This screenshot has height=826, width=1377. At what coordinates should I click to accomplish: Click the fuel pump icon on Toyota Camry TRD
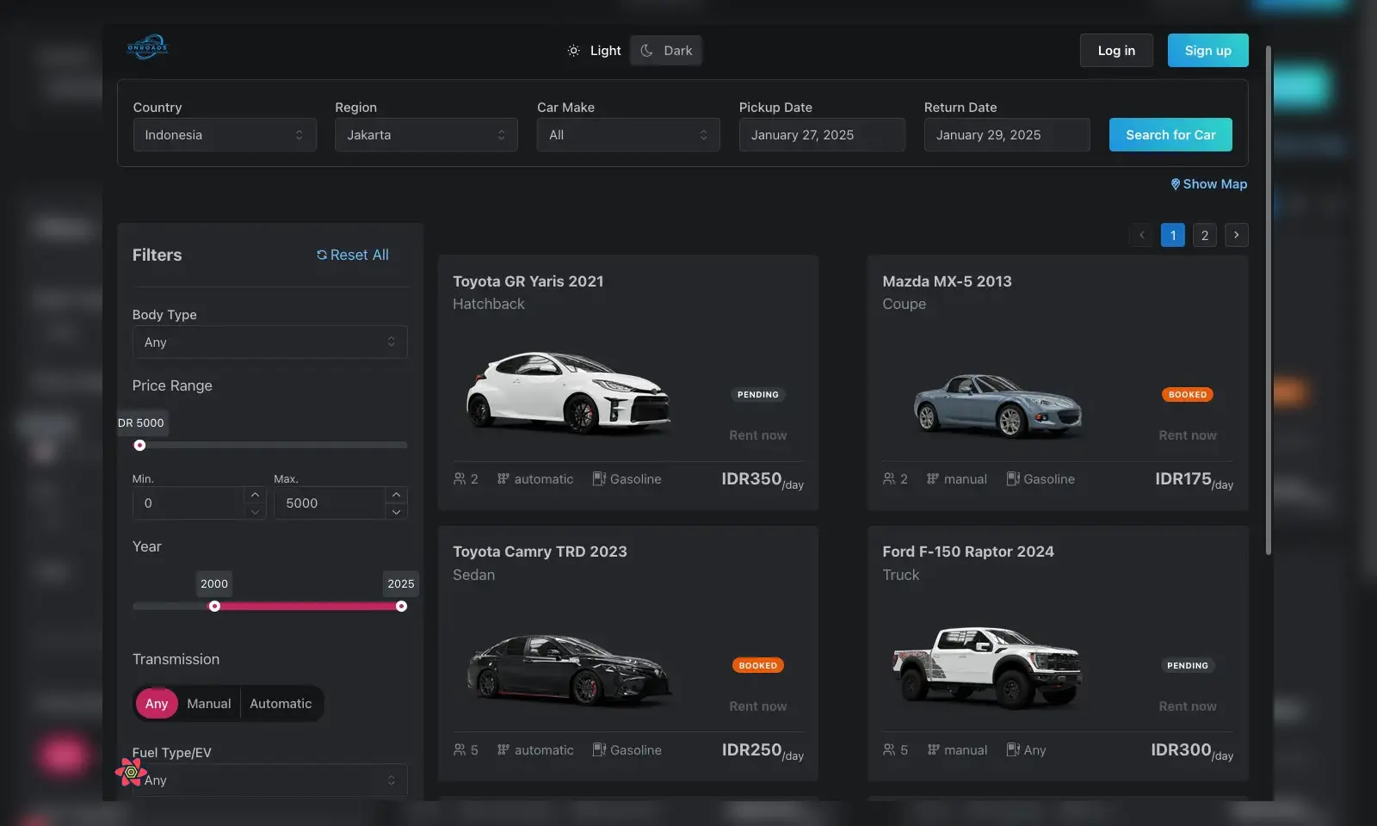tap(597, 749)
